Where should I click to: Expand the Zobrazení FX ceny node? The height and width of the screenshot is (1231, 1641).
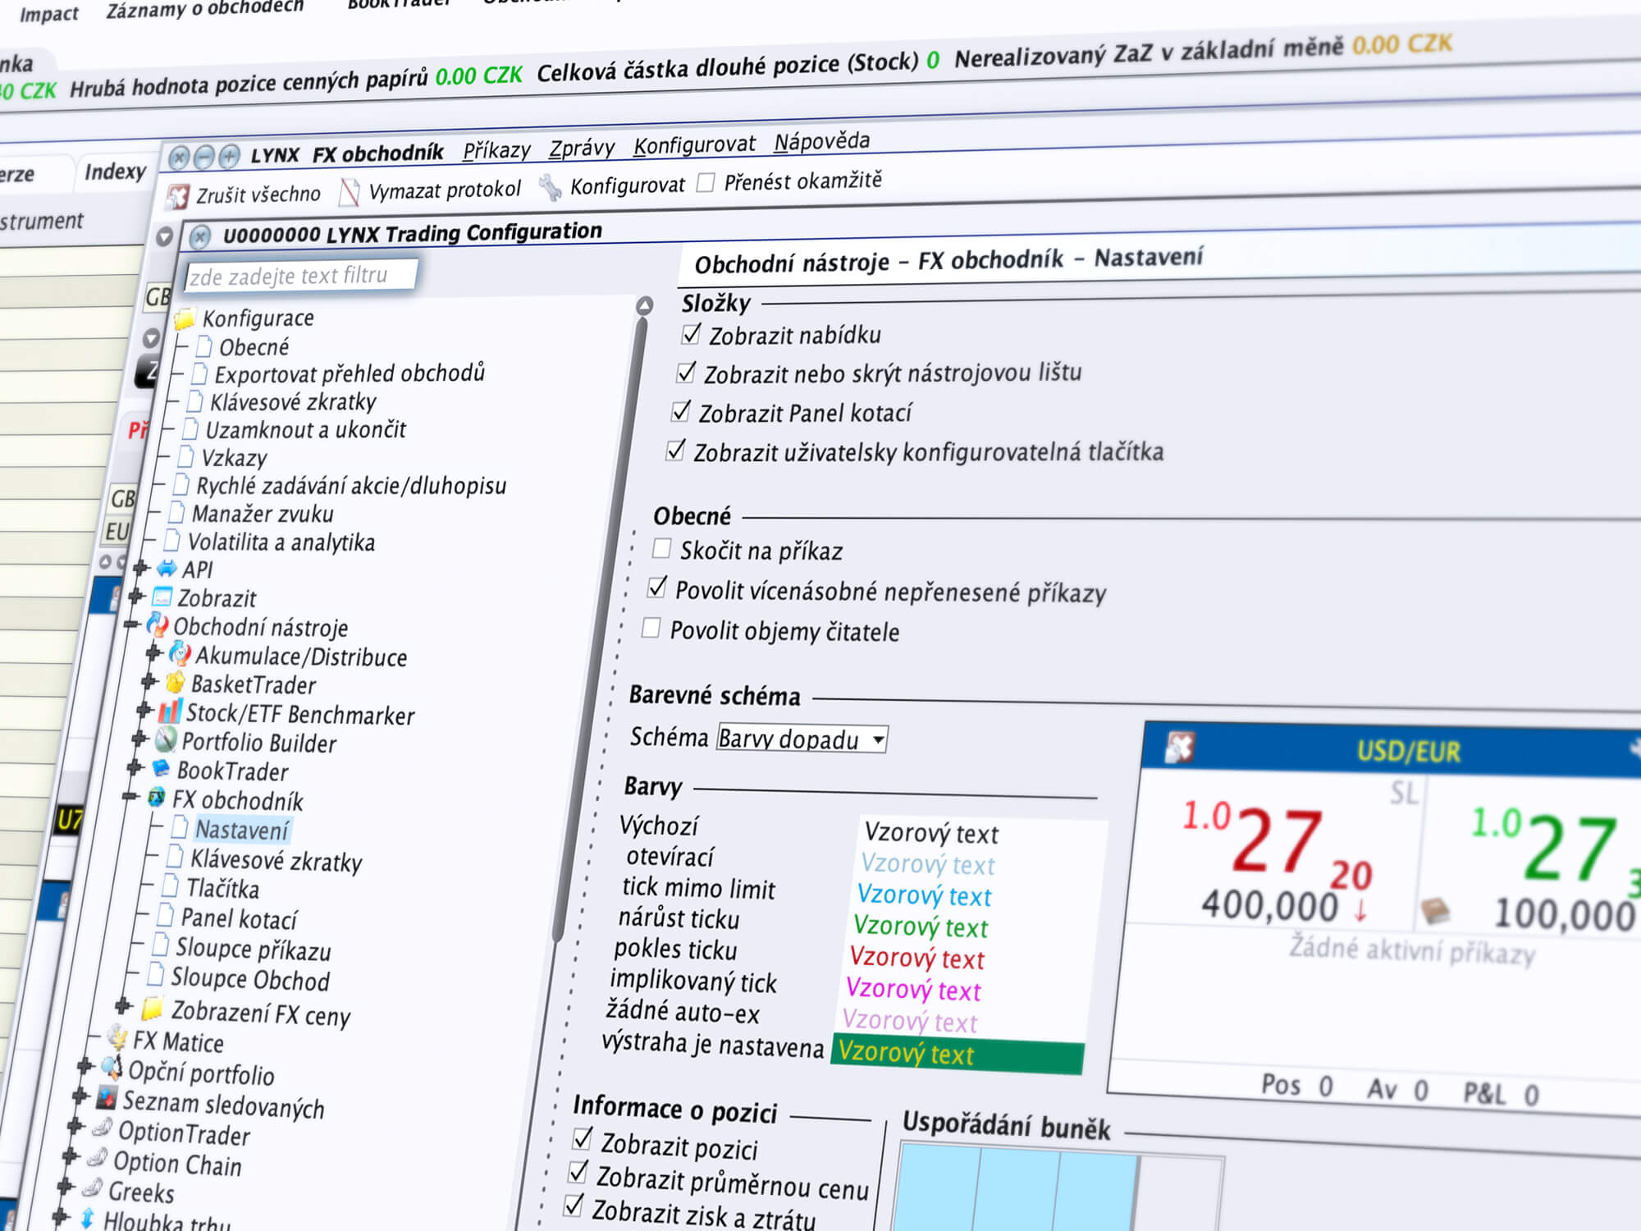coord(123,1006)
